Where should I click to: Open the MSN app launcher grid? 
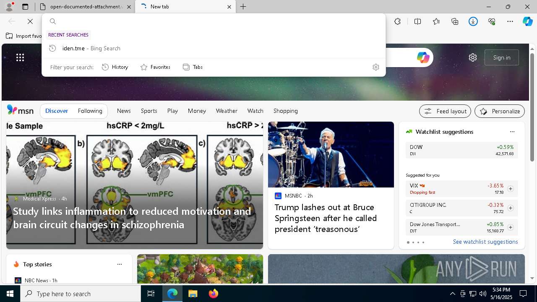tap(20, 57)
